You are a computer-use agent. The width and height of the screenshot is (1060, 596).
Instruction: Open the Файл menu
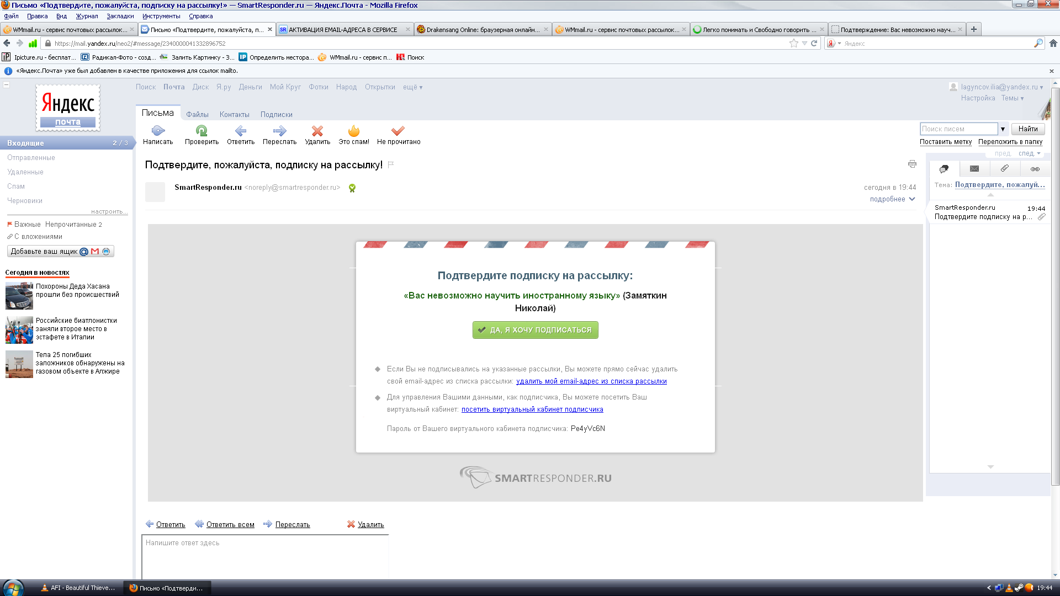[x=11, y=16]
